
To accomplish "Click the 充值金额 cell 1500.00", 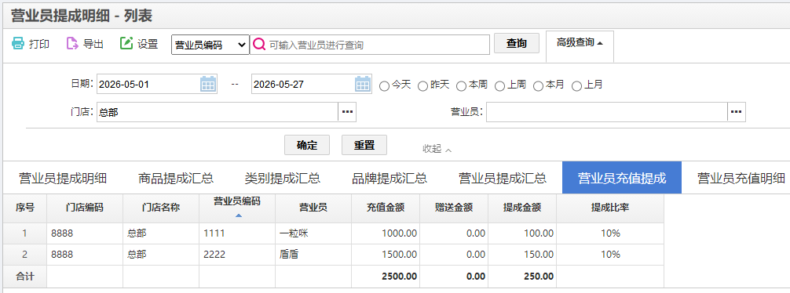I will [386, 255].
